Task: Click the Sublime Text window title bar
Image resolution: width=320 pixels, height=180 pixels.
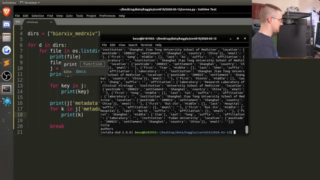Action: [x=132, y=9]
